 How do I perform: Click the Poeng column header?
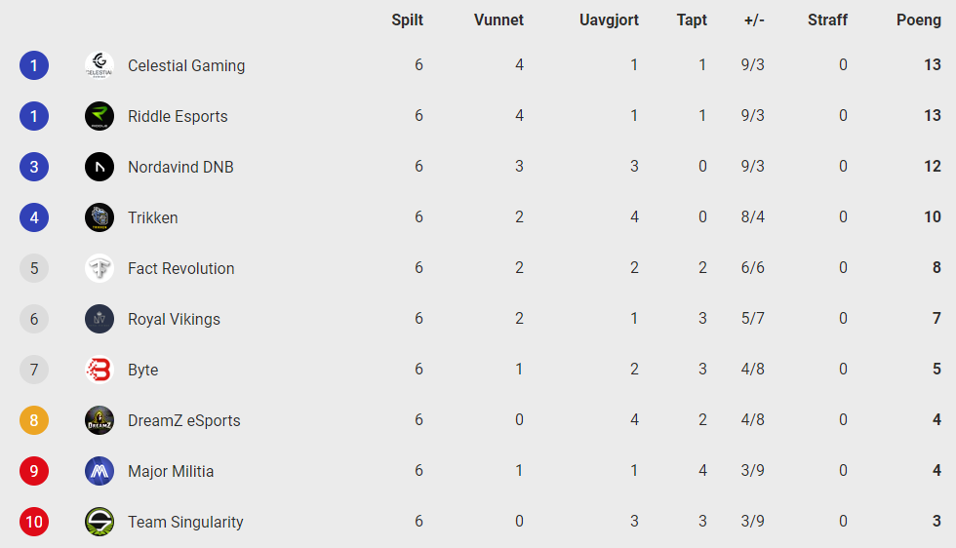click(919, 20)
